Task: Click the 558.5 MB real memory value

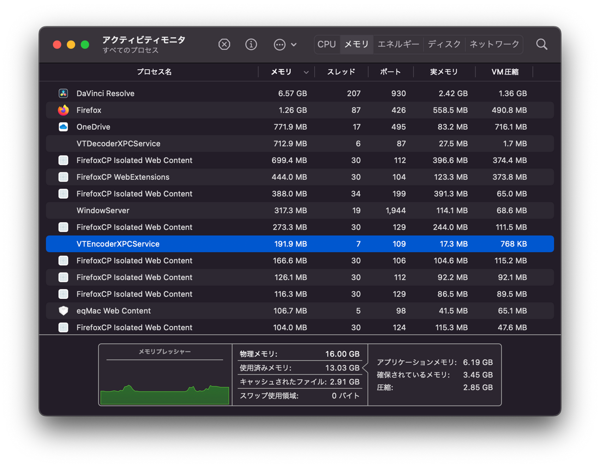Action: (450, 110)
